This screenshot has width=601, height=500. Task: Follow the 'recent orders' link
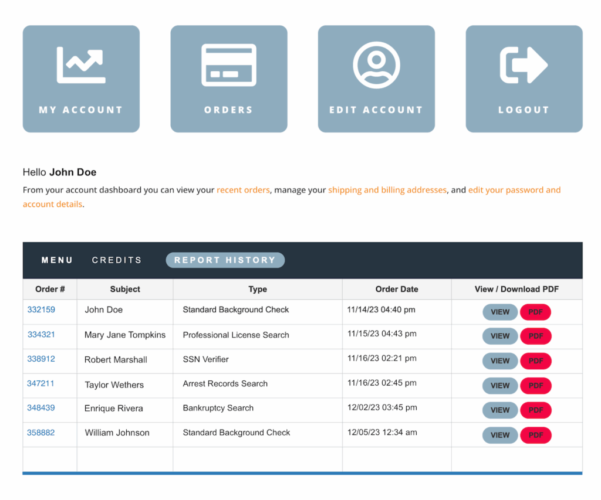pos(243,190)
